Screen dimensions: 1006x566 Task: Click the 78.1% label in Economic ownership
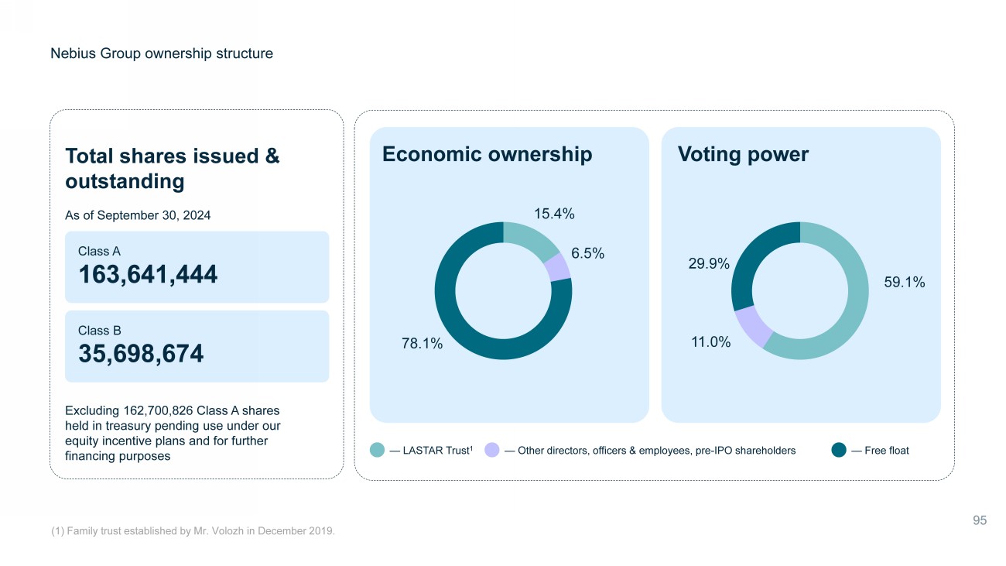[x=422, y=344]
